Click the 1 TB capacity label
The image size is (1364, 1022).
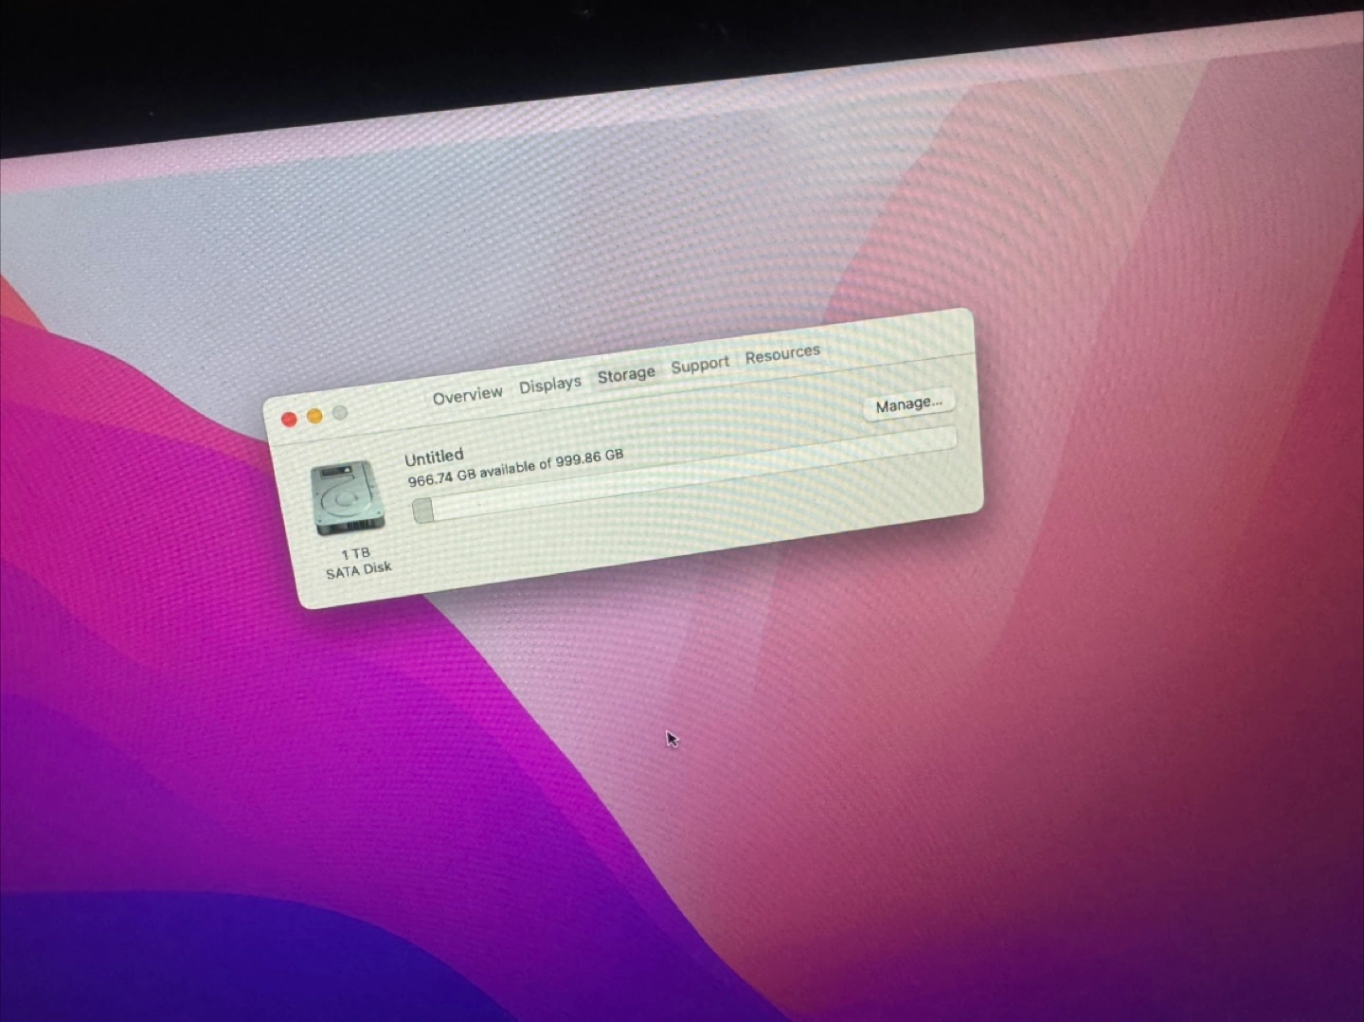tap(355, 553)
